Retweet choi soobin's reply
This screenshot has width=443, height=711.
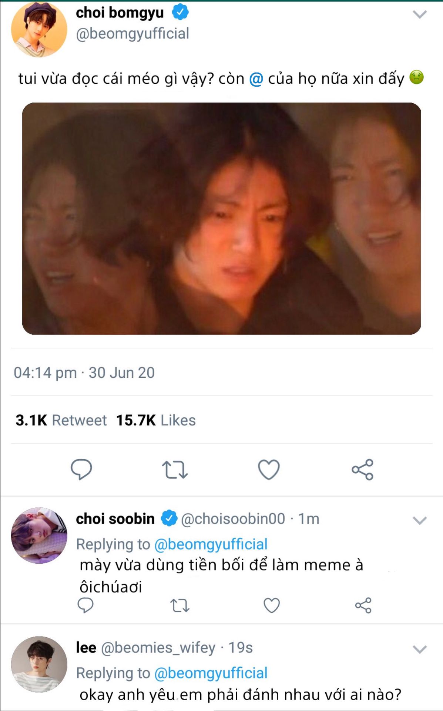pyautogui.click(x=180, y=606)
